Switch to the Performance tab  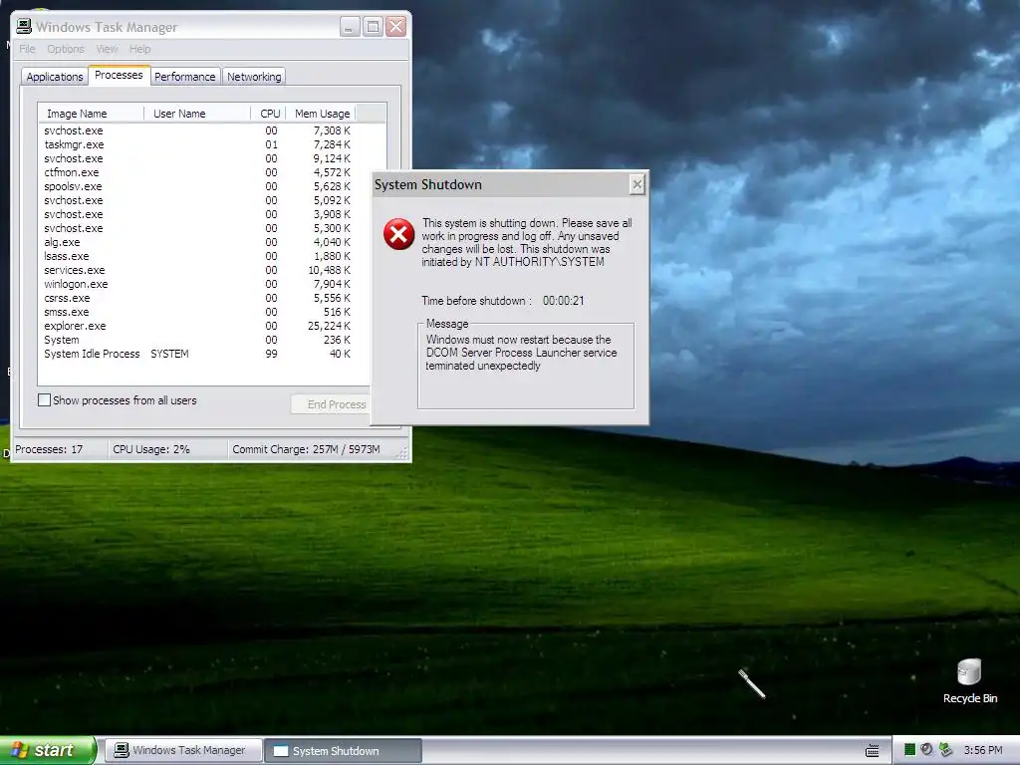tap(184, 77)
